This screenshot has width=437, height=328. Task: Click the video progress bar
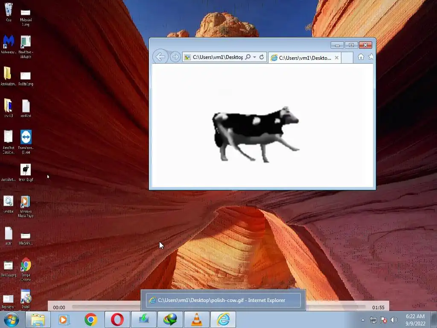tap(219, 307)
